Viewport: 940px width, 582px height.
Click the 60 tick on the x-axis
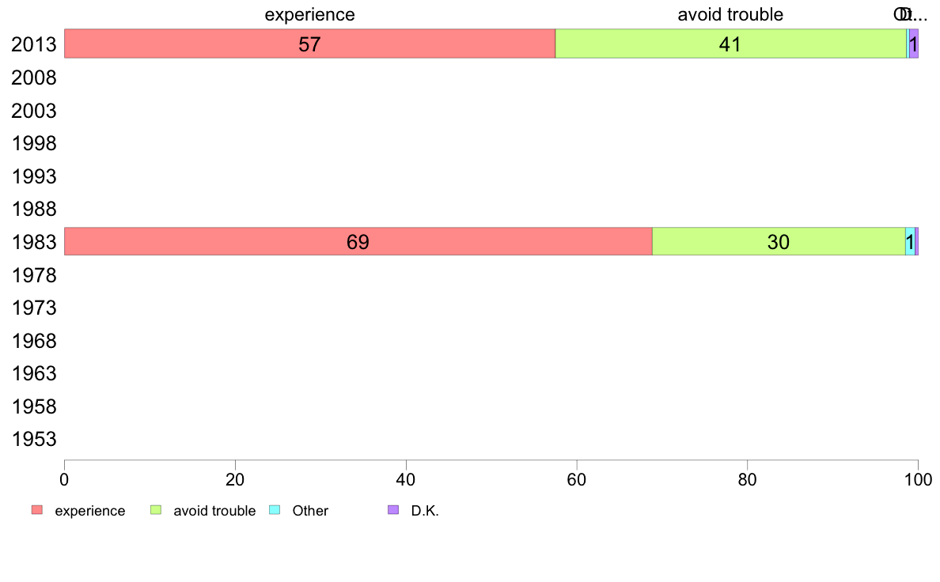pyautogui.click(x=577, y=479)
